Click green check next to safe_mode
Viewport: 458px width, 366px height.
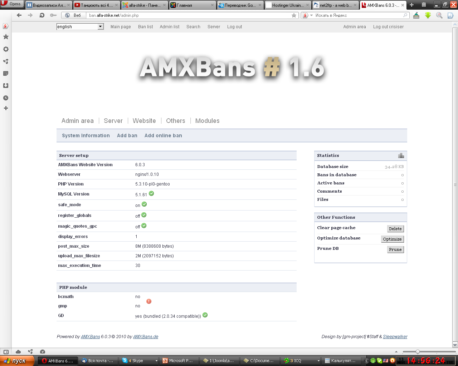click(x=144, y=204)
